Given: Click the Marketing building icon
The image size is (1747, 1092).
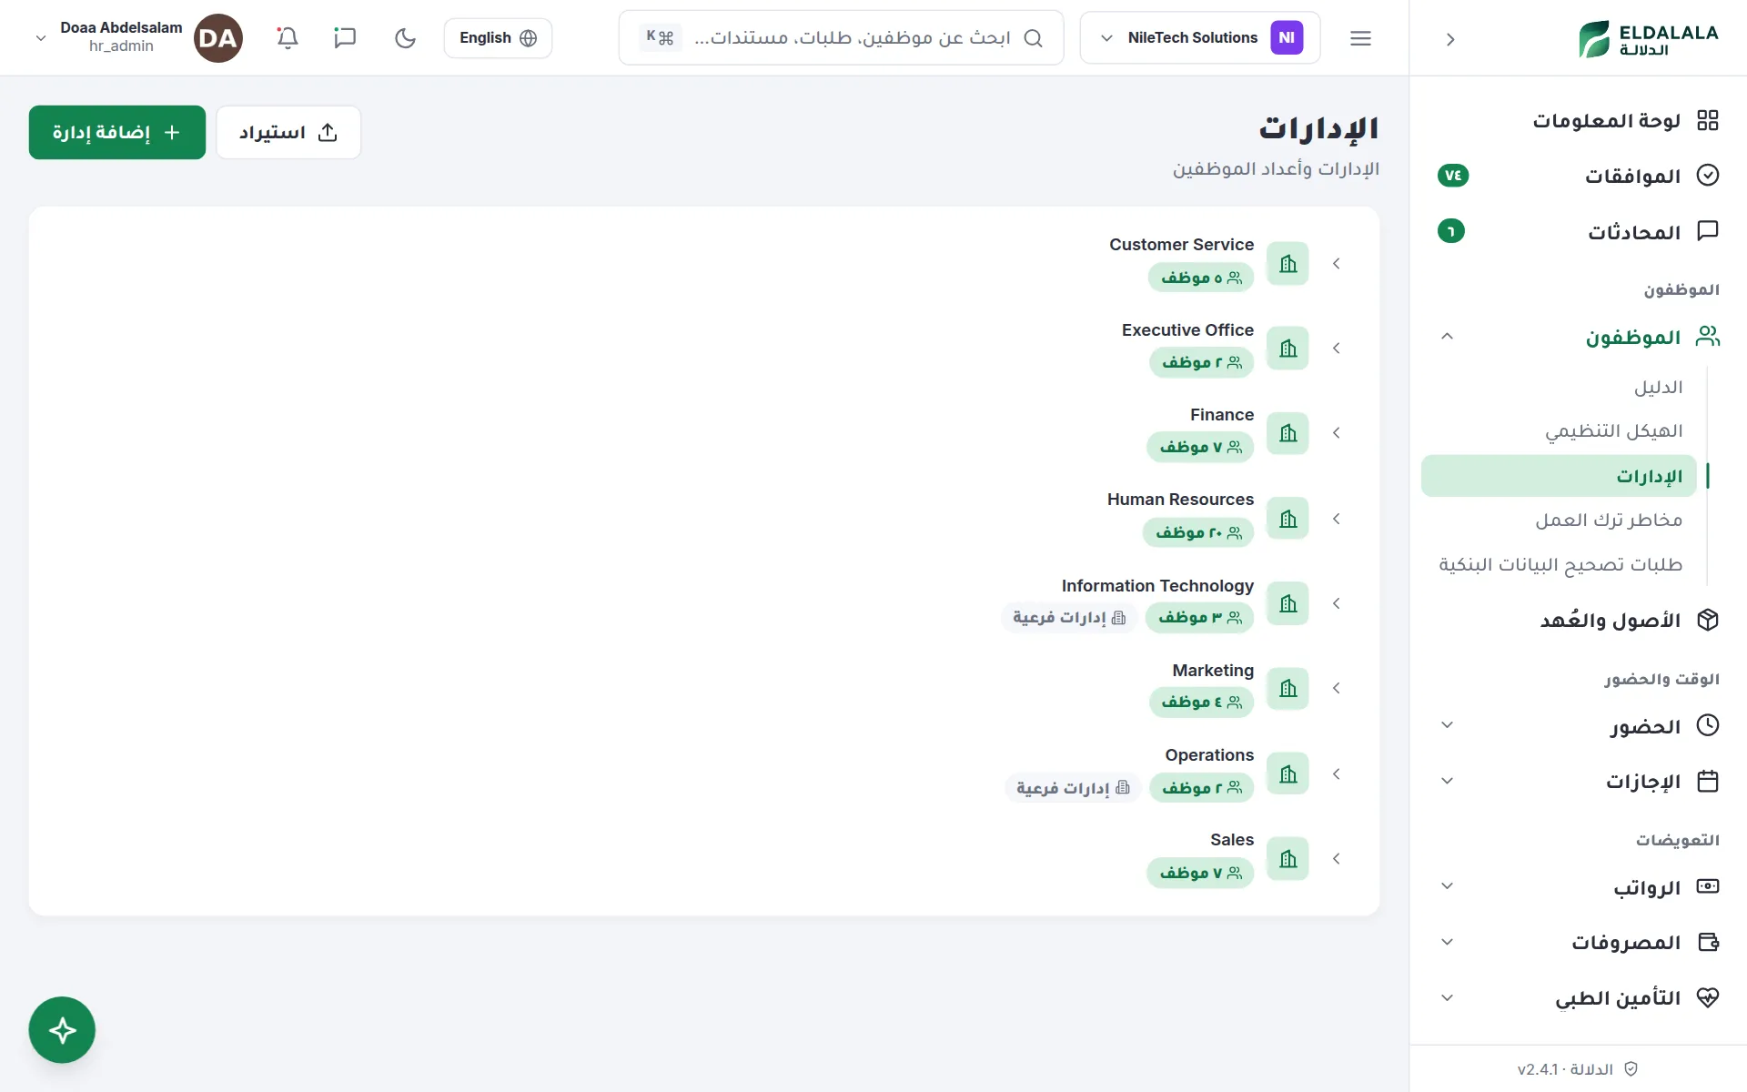Looking at the screenshot, I should (1288, 688).
